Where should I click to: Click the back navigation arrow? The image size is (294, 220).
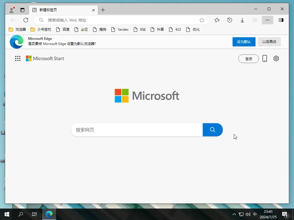pos(13,20)
